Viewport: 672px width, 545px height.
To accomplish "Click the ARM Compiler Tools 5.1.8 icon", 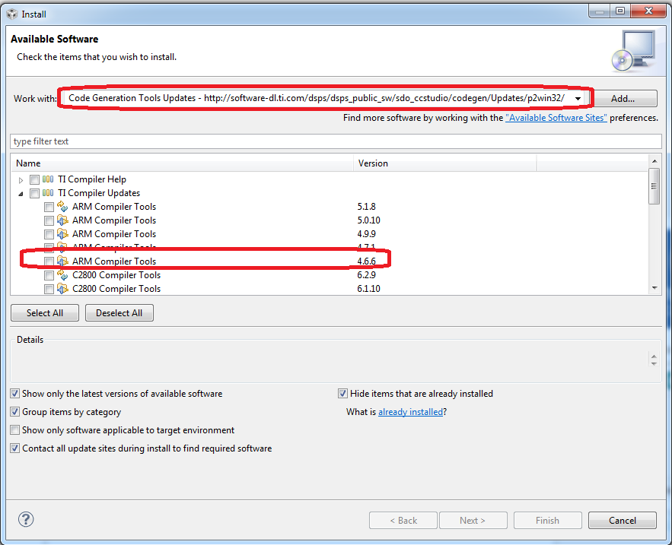I will tap(62, 207).
